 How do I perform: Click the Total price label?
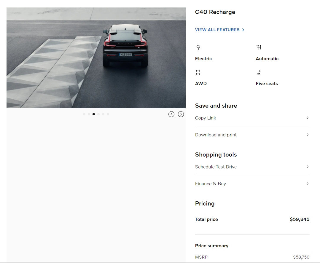click(206, 219)
